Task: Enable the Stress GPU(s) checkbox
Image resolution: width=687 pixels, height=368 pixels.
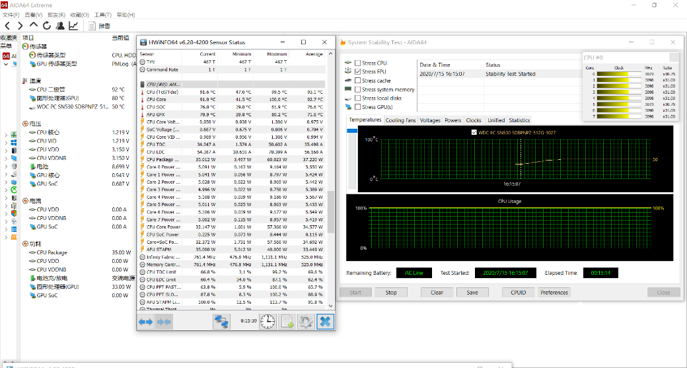Action: coord(357,107)
